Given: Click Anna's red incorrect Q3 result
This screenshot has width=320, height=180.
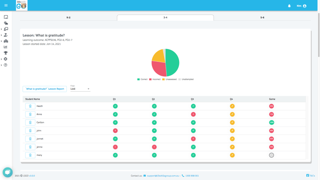Looking at the screenshot, I should point(193,114).
